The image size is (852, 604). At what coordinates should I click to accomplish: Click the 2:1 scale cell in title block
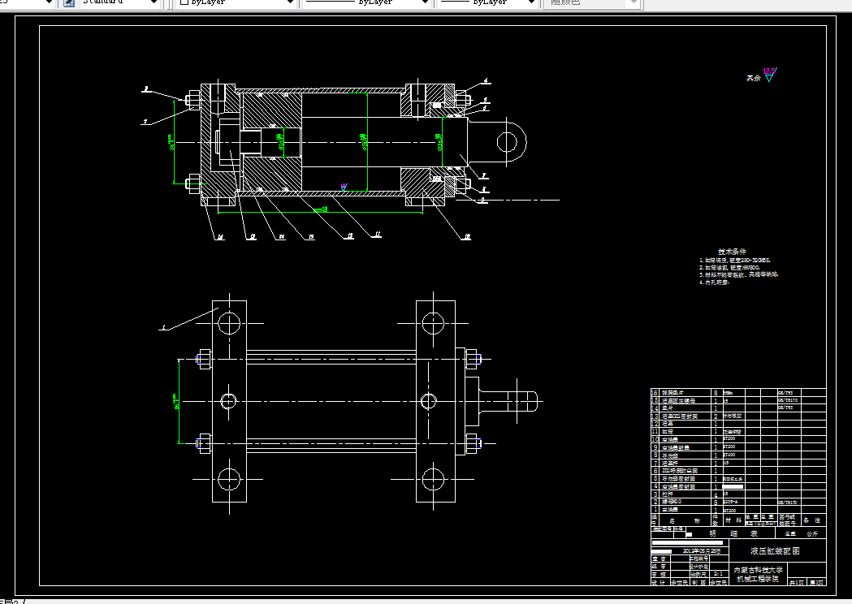click(x=718, y=574)
